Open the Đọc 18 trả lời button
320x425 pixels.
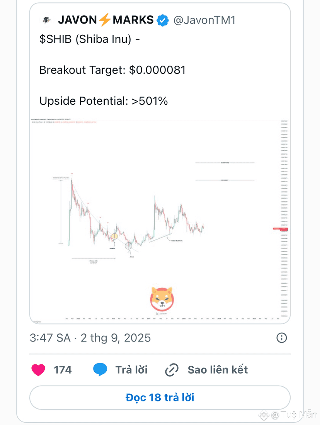(x=160, y=398)
